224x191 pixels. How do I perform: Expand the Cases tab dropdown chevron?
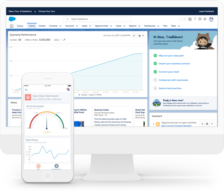pos(124,26)
